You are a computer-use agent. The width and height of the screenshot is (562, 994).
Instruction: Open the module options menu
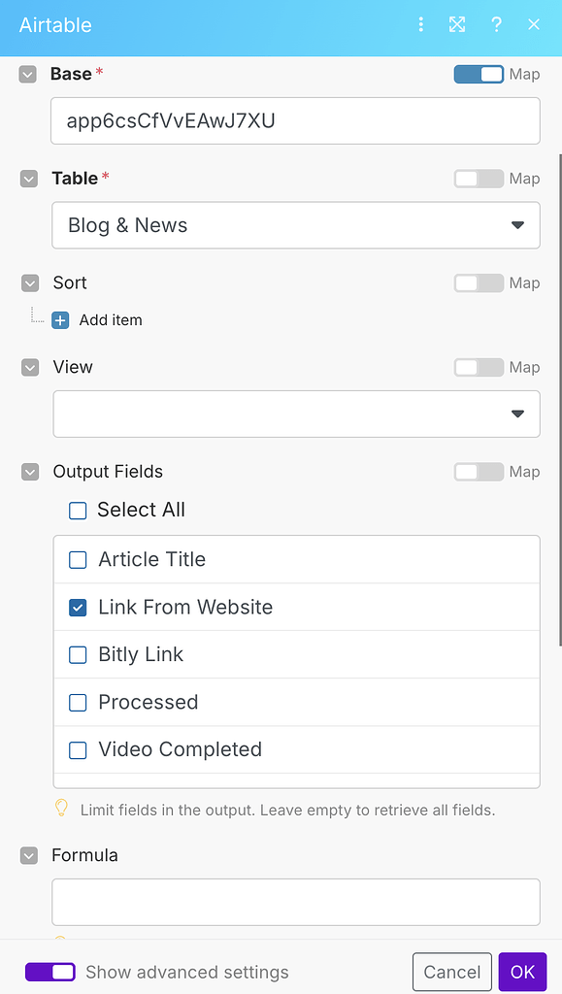coord(420,24)
